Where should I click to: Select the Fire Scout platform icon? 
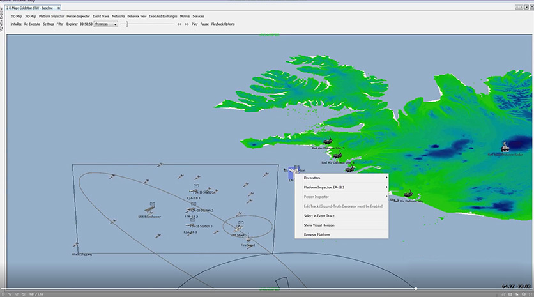[x=248, y=239]
